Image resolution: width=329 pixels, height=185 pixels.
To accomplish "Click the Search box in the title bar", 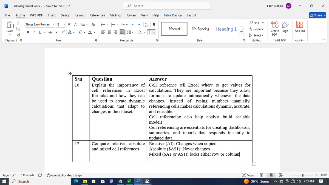I will pos(167,6).
